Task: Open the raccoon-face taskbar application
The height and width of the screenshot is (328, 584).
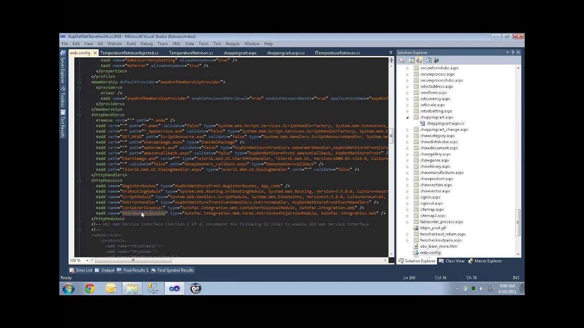Action: tap(196, 288)
